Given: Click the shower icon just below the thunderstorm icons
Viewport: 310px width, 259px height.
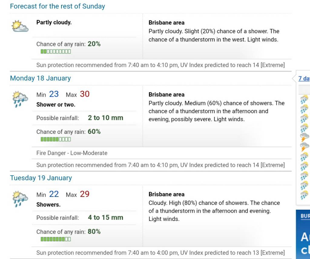Looking at the screenshot, I should coord(305,157).
